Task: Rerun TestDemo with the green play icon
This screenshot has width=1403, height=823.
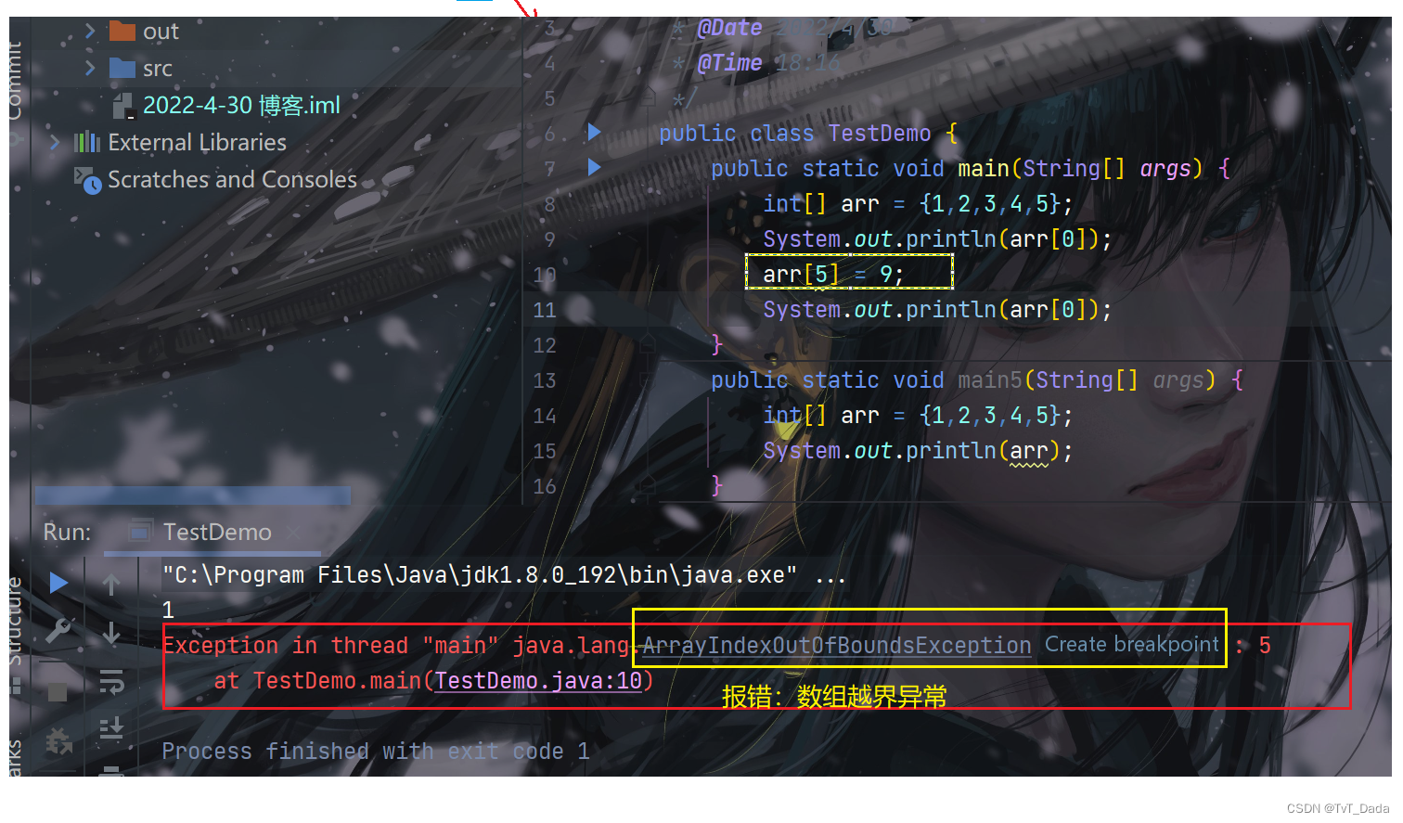Action: pos(58,583)
